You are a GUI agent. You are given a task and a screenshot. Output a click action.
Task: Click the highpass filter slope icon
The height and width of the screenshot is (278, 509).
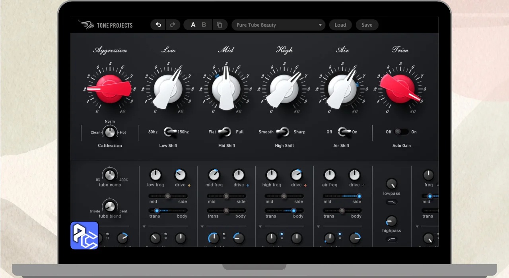[x=391, y=239]
